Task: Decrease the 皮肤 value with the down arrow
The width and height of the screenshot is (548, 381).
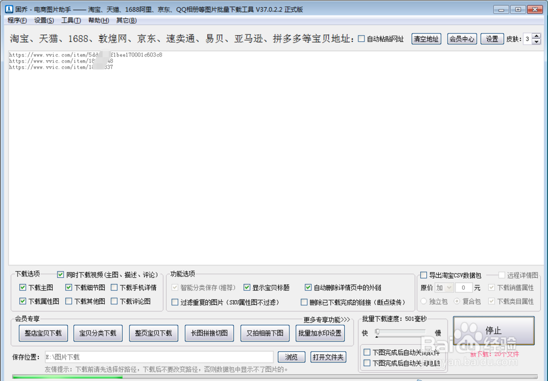Action: [536, 42]
